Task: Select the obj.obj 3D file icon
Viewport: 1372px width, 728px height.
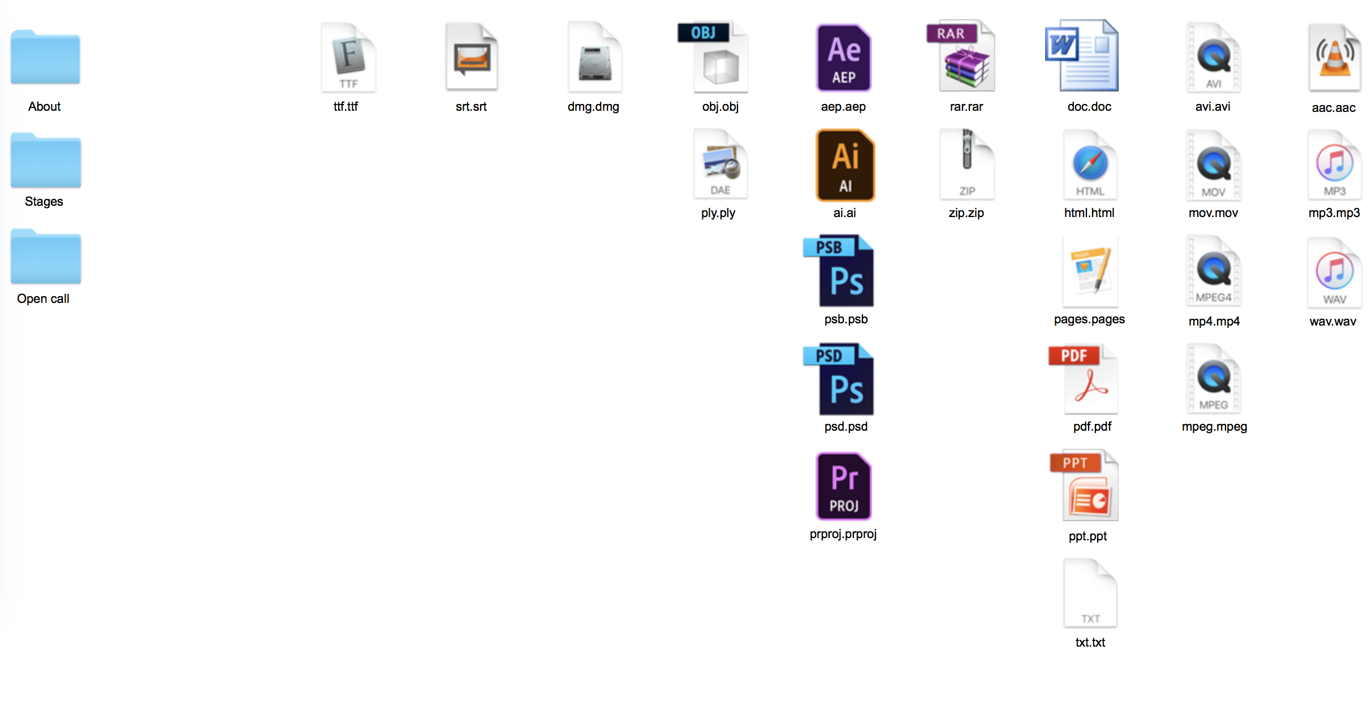Action: pos(714,57)
